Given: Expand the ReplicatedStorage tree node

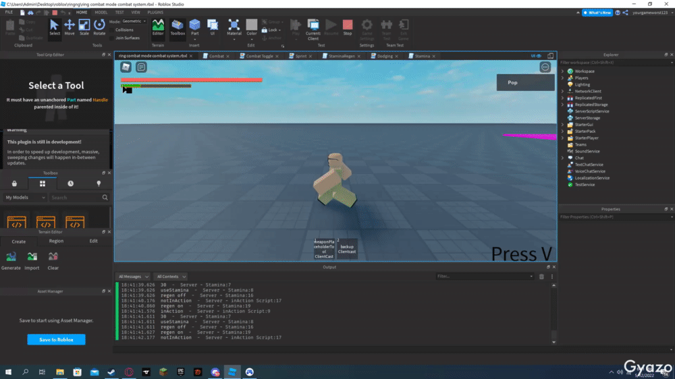Looking at the screenshot, I should pos(563,105).
